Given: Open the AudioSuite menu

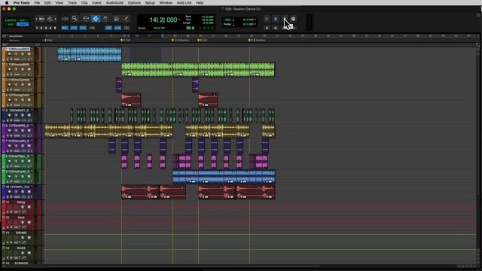Looking at the screenshot, I should tap(114, 3).
